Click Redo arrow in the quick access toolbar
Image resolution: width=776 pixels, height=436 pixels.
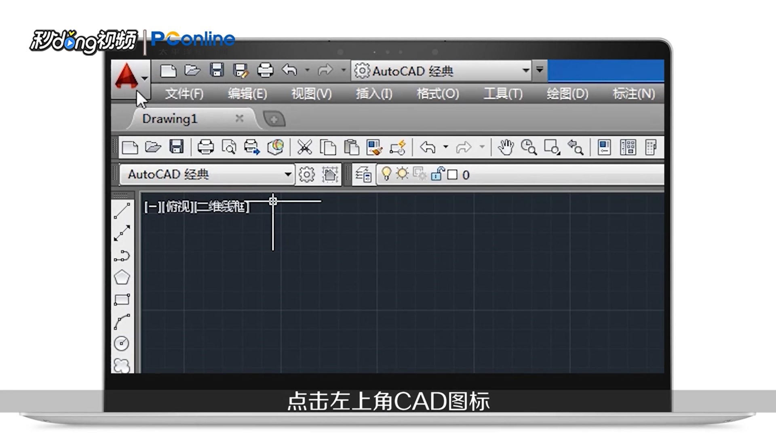(325, 70)
